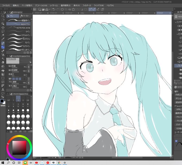Select the Lasso selection tool
This screenshot has height=165, width=182.
point(3,31)
